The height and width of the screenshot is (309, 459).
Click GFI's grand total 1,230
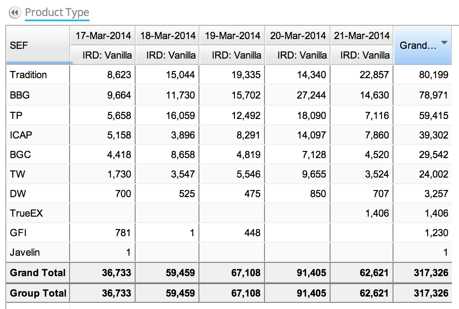[x=436, y=233]
